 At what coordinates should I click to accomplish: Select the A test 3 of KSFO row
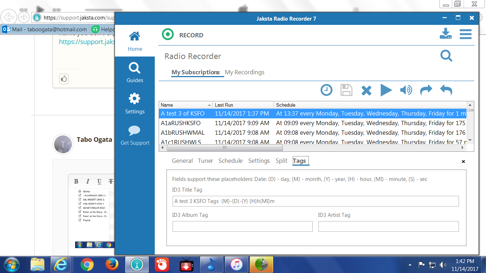pos(313,113)
